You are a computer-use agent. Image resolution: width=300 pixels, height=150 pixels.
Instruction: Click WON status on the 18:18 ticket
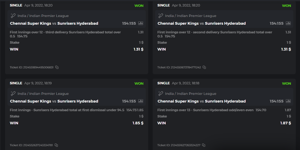(x=286, y=84)
